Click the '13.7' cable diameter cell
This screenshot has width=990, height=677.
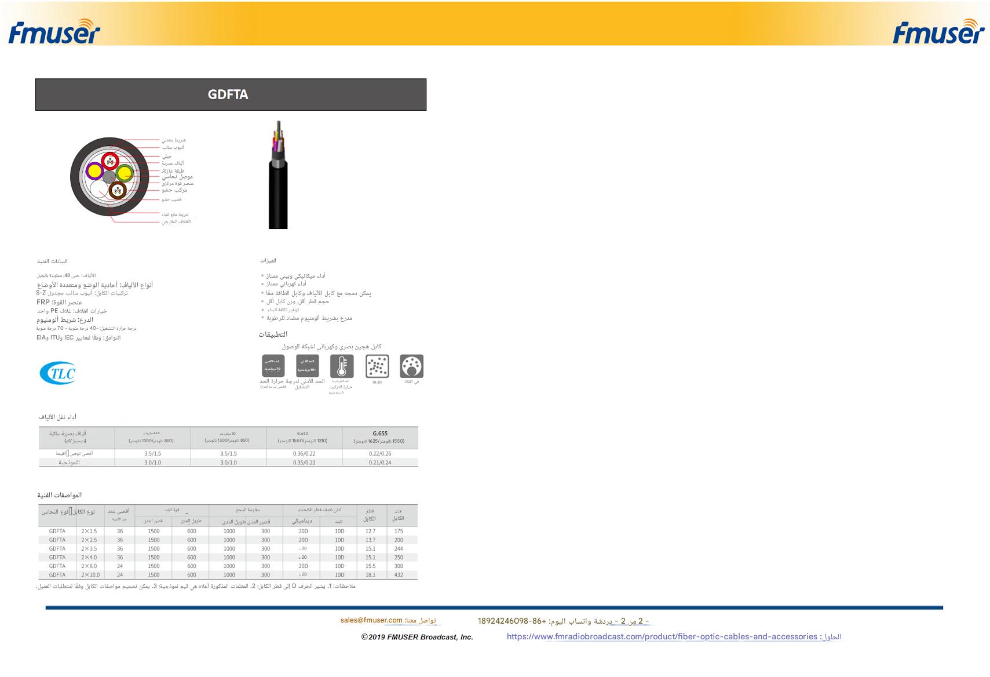371,540
